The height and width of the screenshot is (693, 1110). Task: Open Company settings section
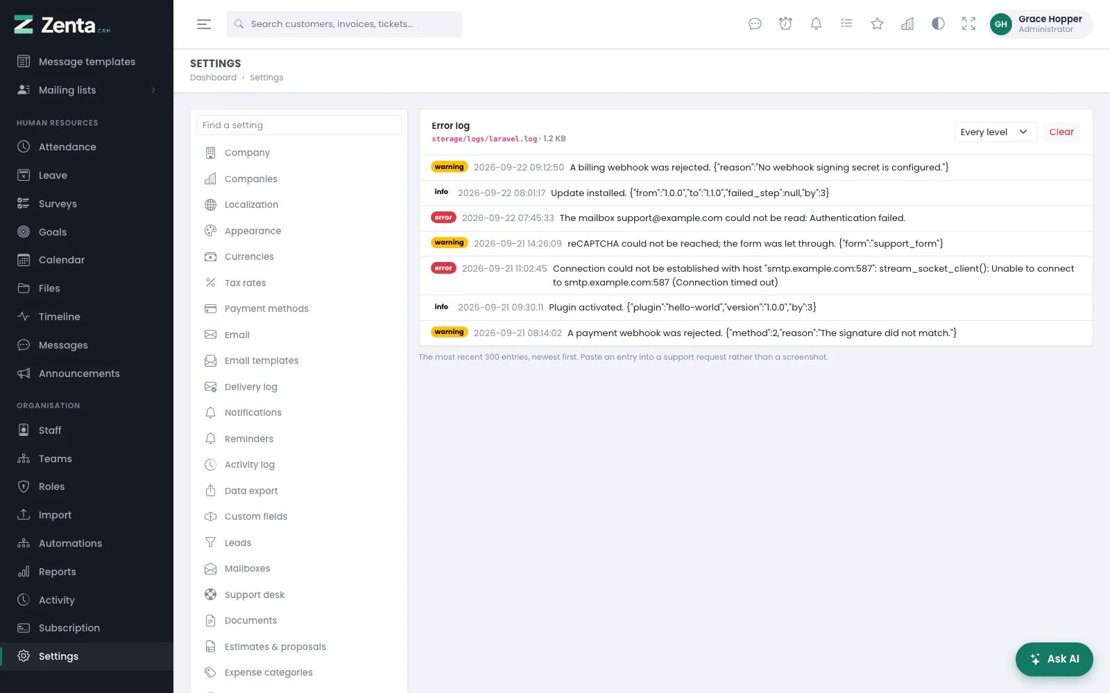[x=299, y=152]
